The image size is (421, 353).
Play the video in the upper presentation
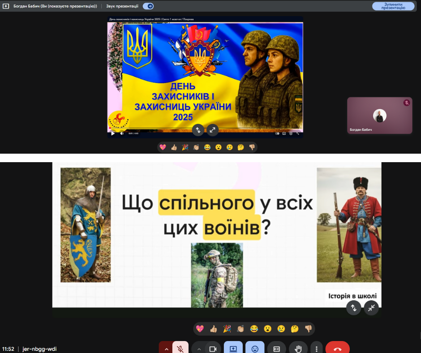click(x=113, y=133)
